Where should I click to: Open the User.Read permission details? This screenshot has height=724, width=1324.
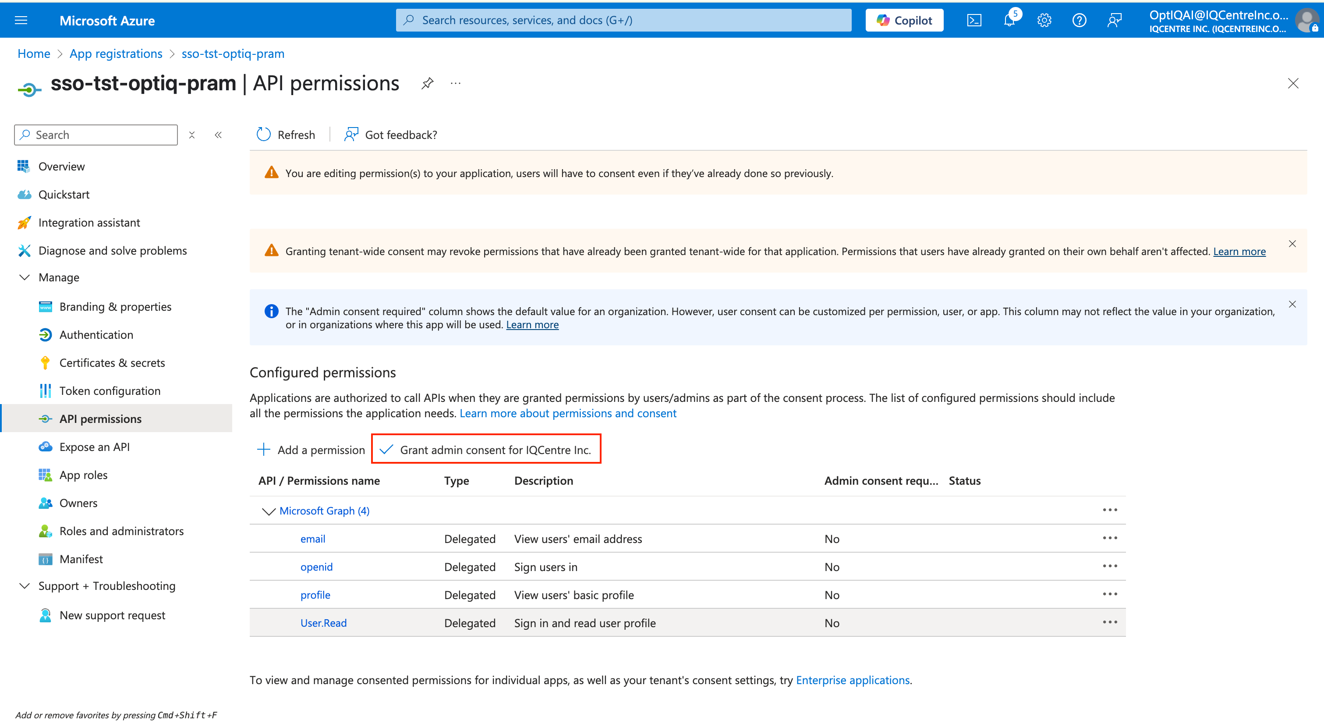[323, 623]
